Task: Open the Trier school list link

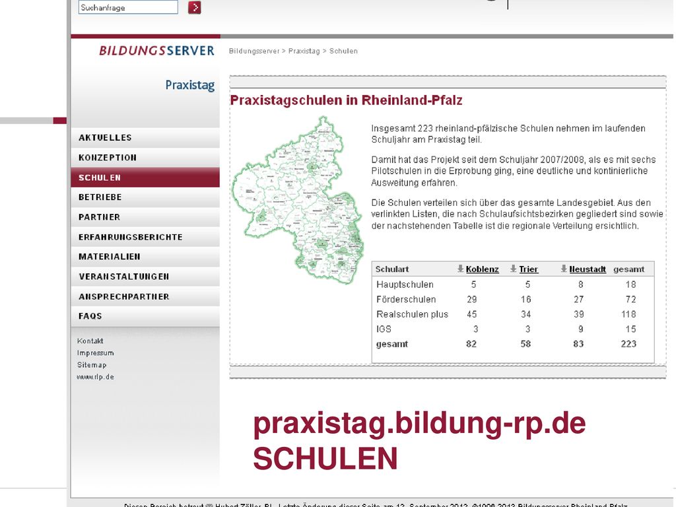Action: (x=528, y=269)
